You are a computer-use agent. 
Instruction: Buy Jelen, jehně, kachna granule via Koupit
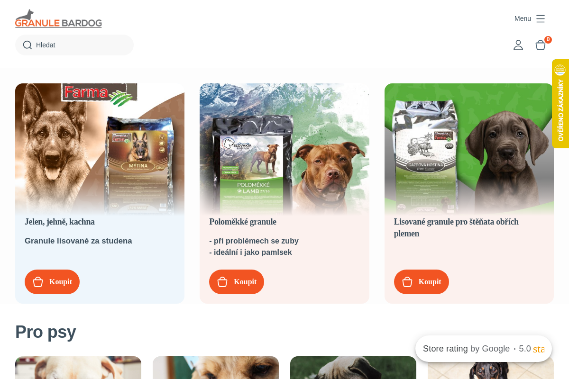tap(52, 282)
